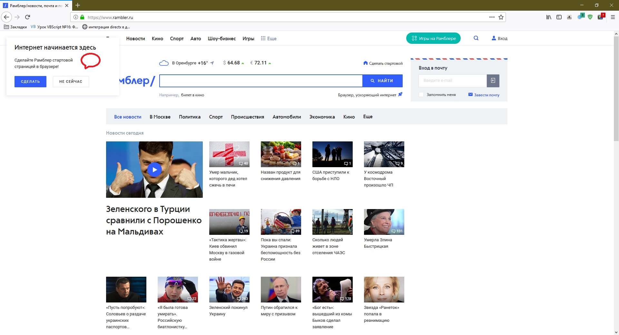Viewport: 619px width, 335px height.
Task: Click the rocket icon beside browser promo
Action: click(x=400, y=94)
